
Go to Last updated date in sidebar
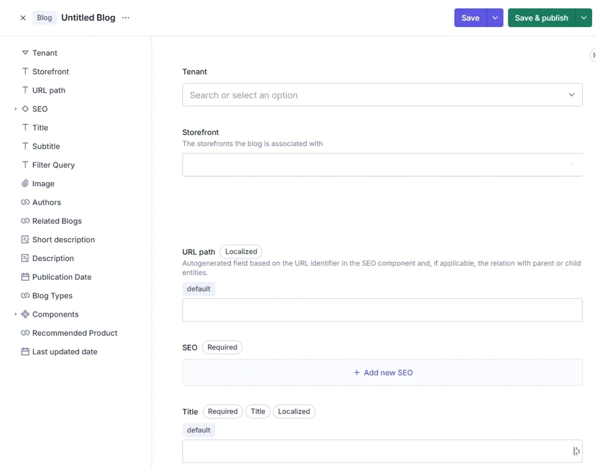(x=65, y=352)
